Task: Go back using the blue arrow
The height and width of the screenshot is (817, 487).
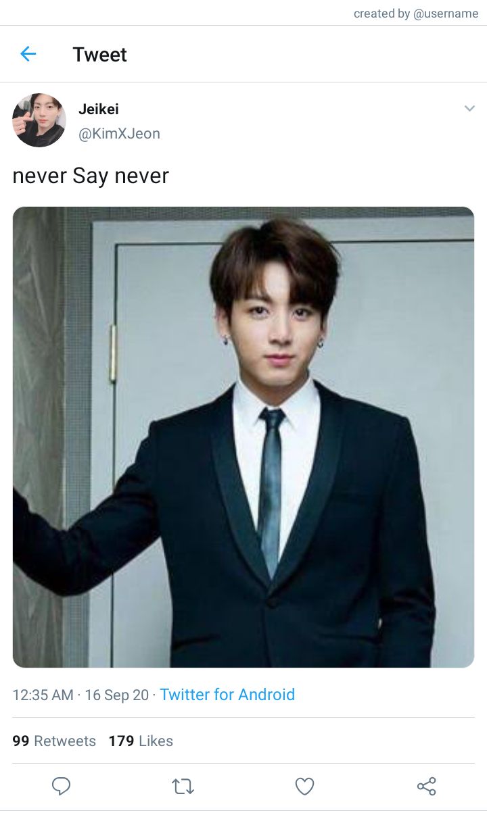Action: click(x=28, y=54)
